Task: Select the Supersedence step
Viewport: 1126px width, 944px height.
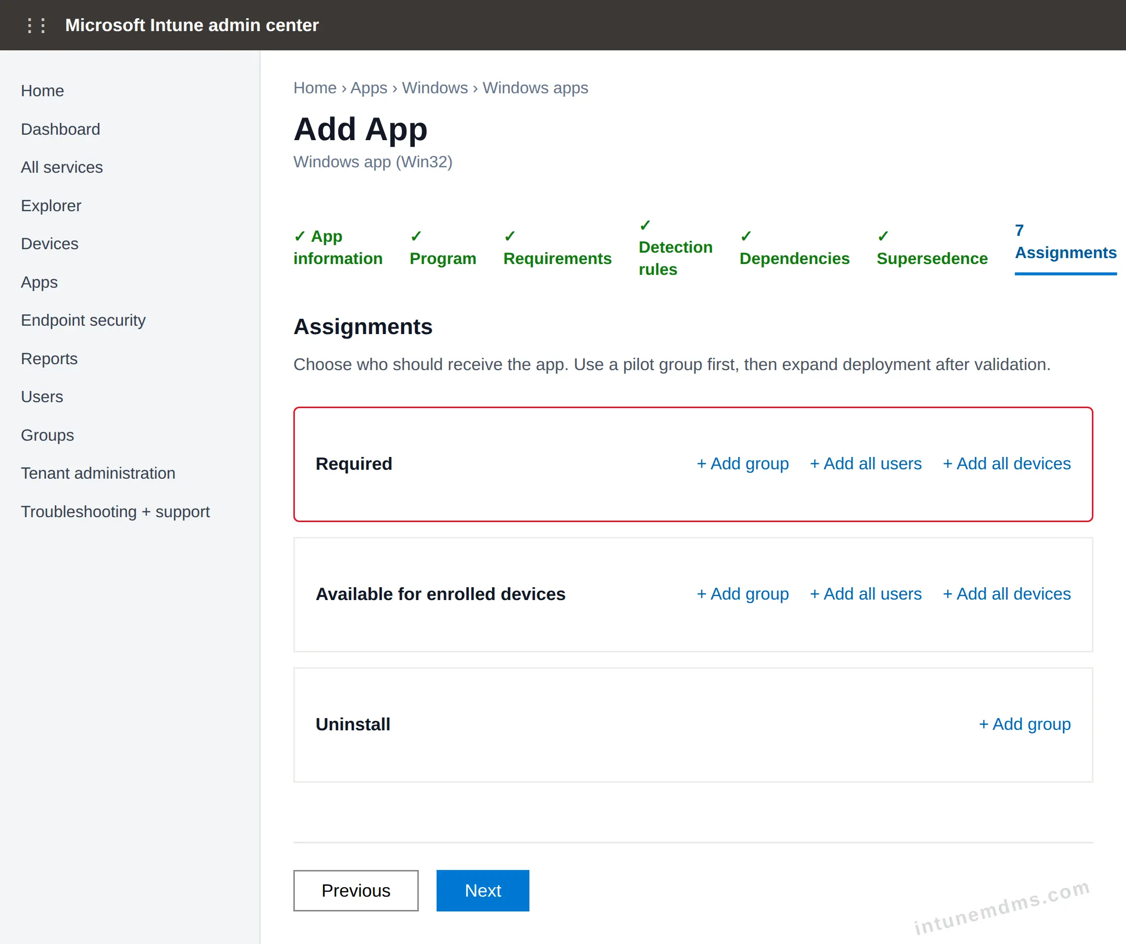Action: pyautogui.click(x=931, y=248)
